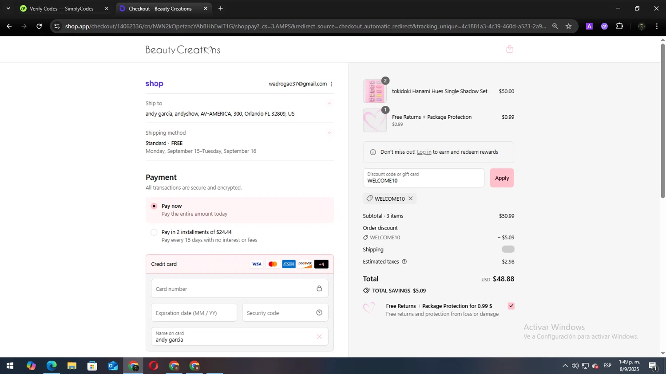The image size is (666, 374).
Task: Apply the discount code
Action: 502,178
